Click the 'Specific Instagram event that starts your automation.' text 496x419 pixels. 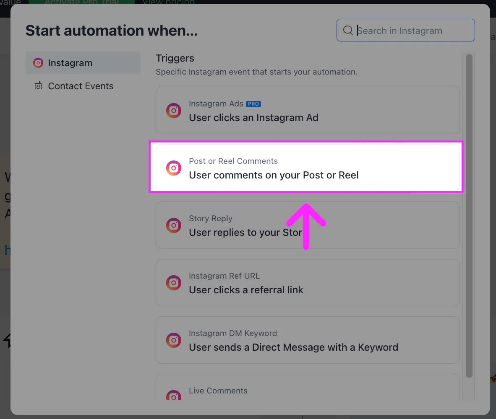tap(256, 72)
